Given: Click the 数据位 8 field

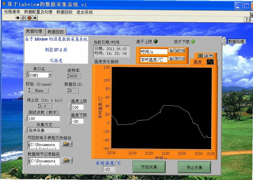Looking at the screenshot, I should pos(74,91).
